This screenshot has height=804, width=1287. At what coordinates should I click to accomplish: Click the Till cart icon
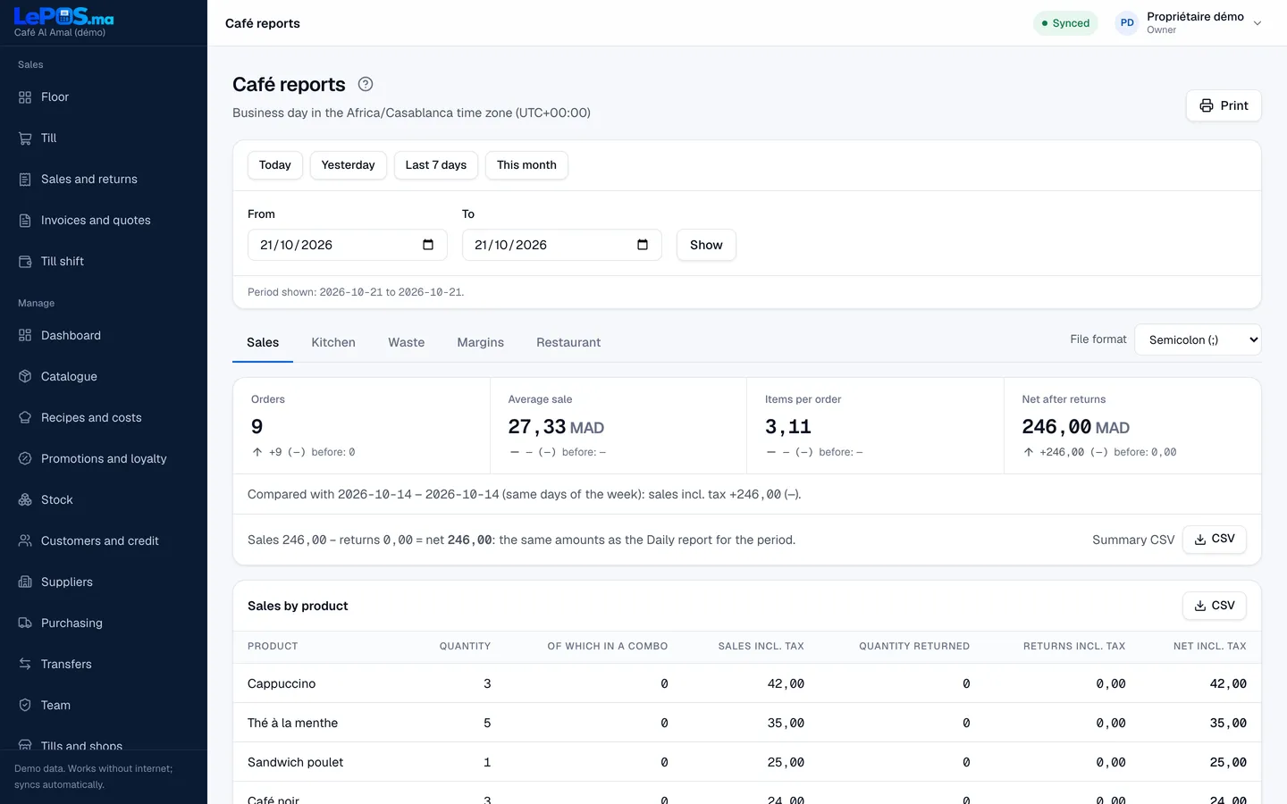(25, 138)
